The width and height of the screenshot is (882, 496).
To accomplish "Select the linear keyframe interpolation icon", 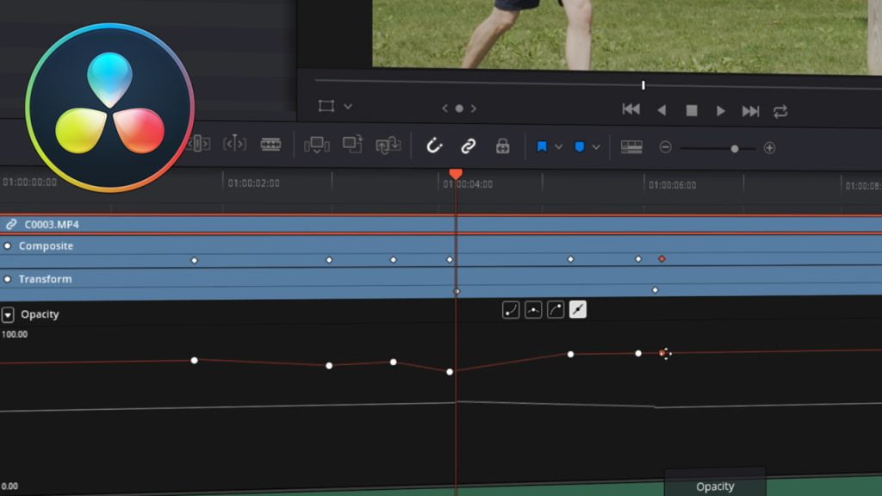I will click(x=577, y=308).
